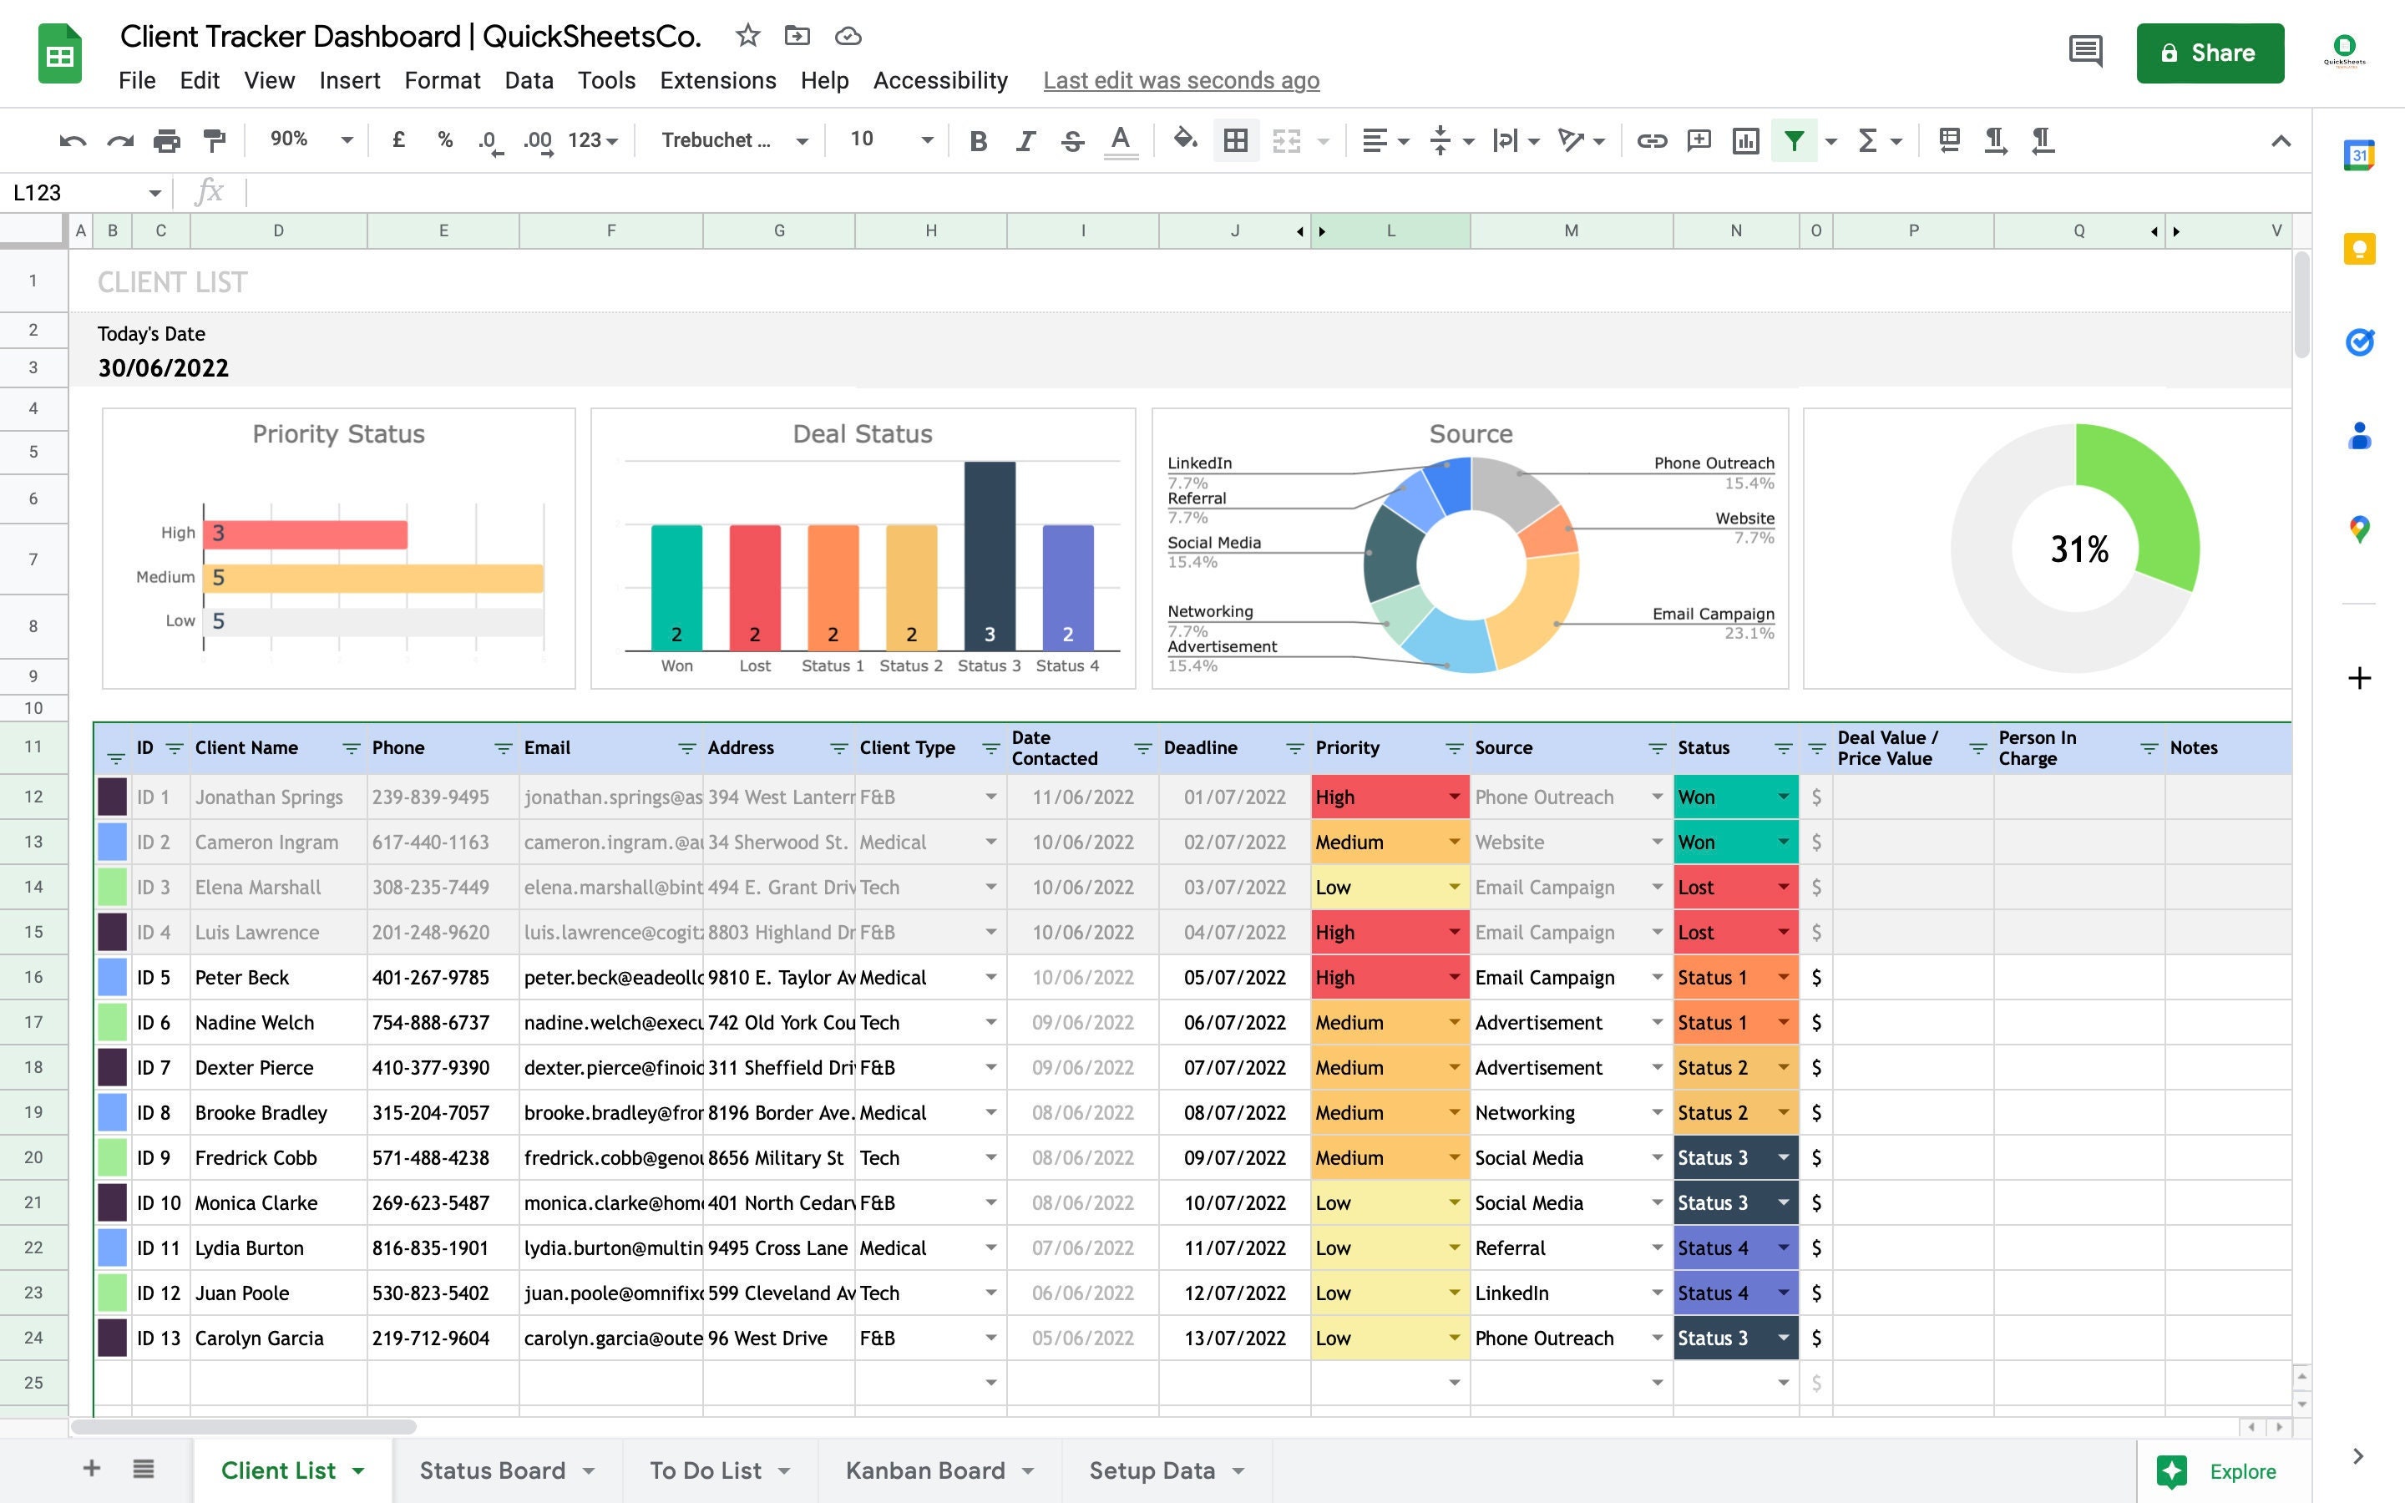Open the fill color picker

1185,139
